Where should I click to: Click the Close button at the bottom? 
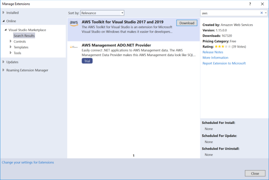[x=255, y=173]
